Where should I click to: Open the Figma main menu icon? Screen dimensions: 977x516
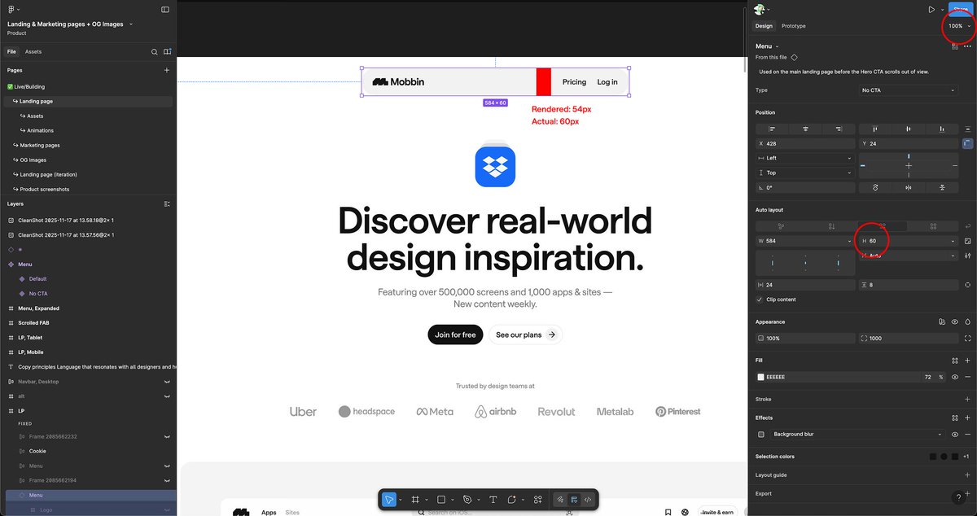11,10
